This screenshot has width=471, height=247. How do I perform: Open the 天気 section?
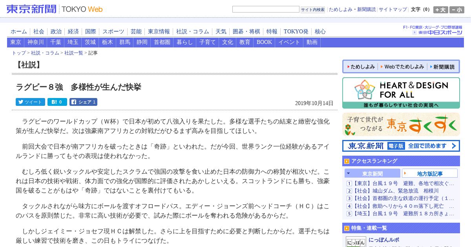(x=221, y=31)
